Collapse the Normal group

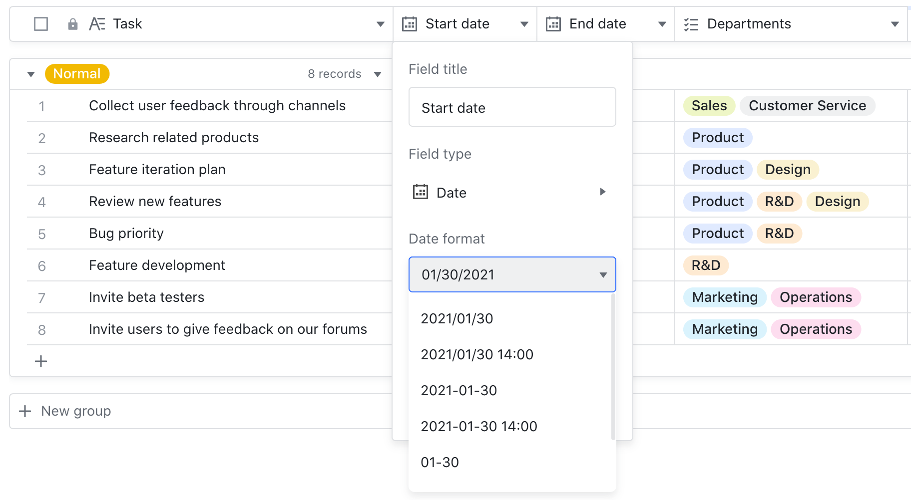[31, 73]
